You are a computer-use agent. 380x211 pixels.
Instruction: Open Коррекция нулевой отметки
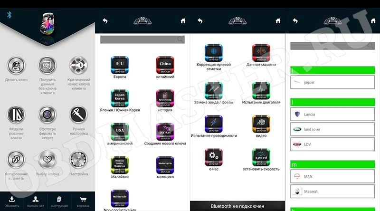coord(213,53)
